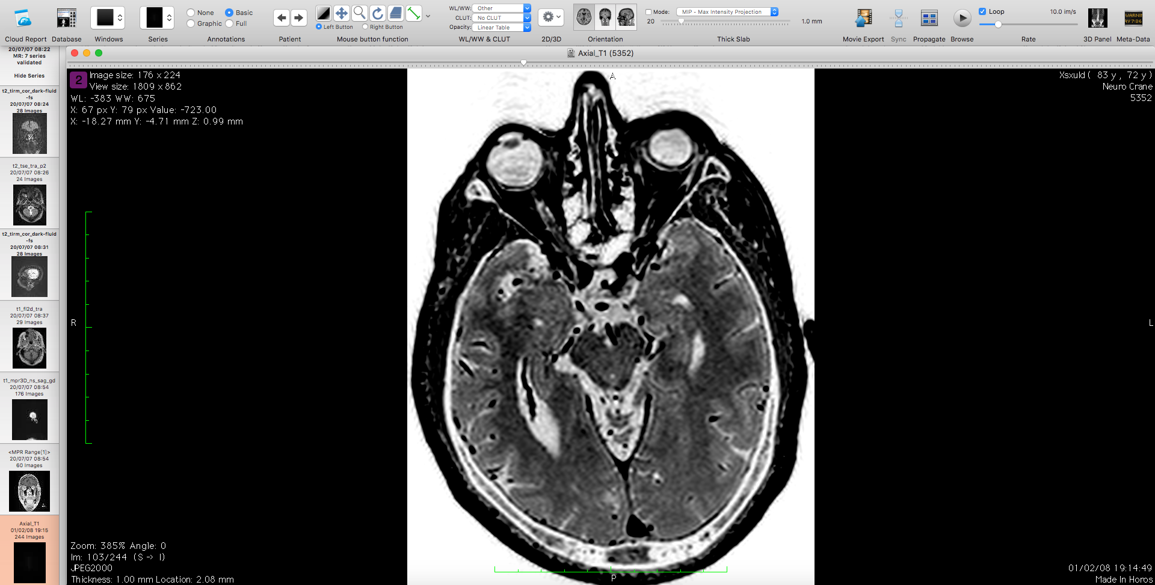
Task: Open the CLUT dropdown
Action: [501, 18]
